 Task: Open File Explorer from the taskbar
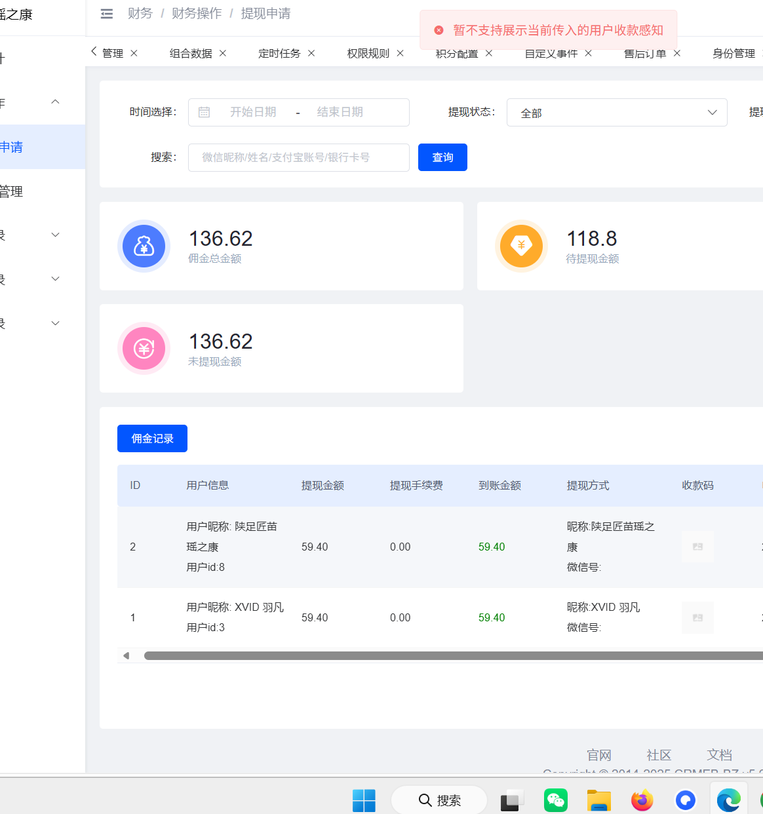(x=598, y=800)
